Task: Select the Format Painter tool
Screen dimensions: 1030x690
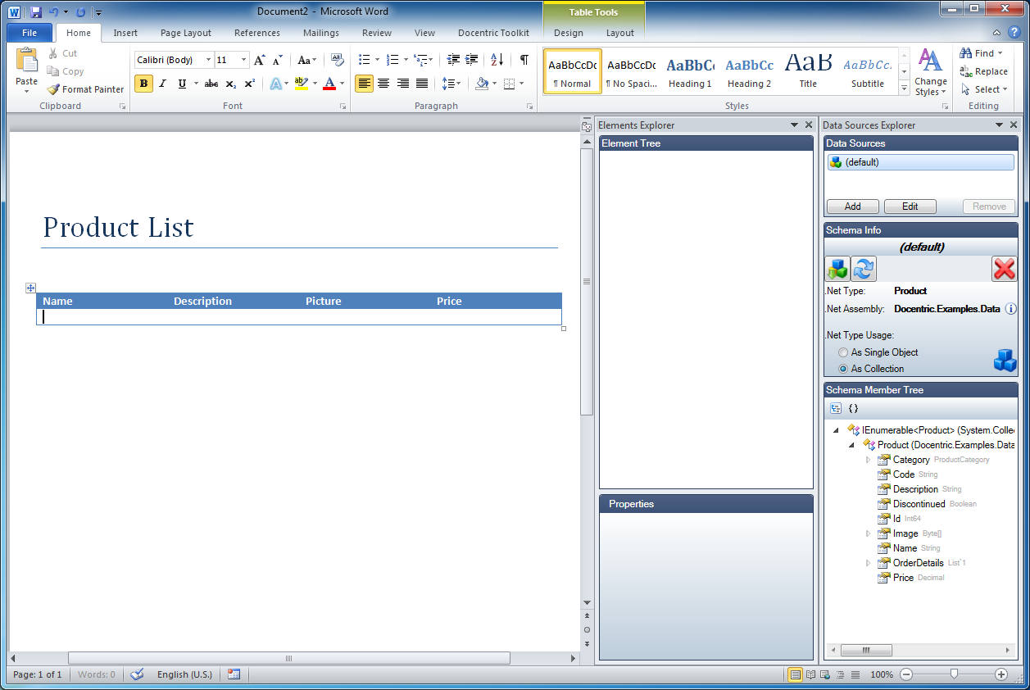Action: click(x=86, y=89)
